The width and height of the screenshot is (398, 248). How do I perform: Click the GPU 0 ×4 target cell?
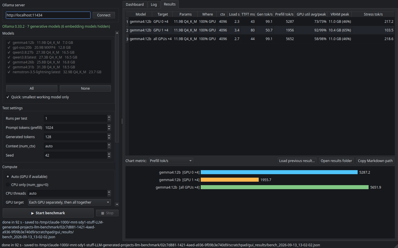pos(162,22)
